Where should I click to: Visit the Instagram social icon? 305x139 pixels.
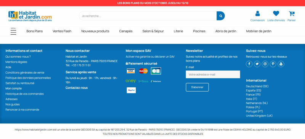tap(265, 64)
